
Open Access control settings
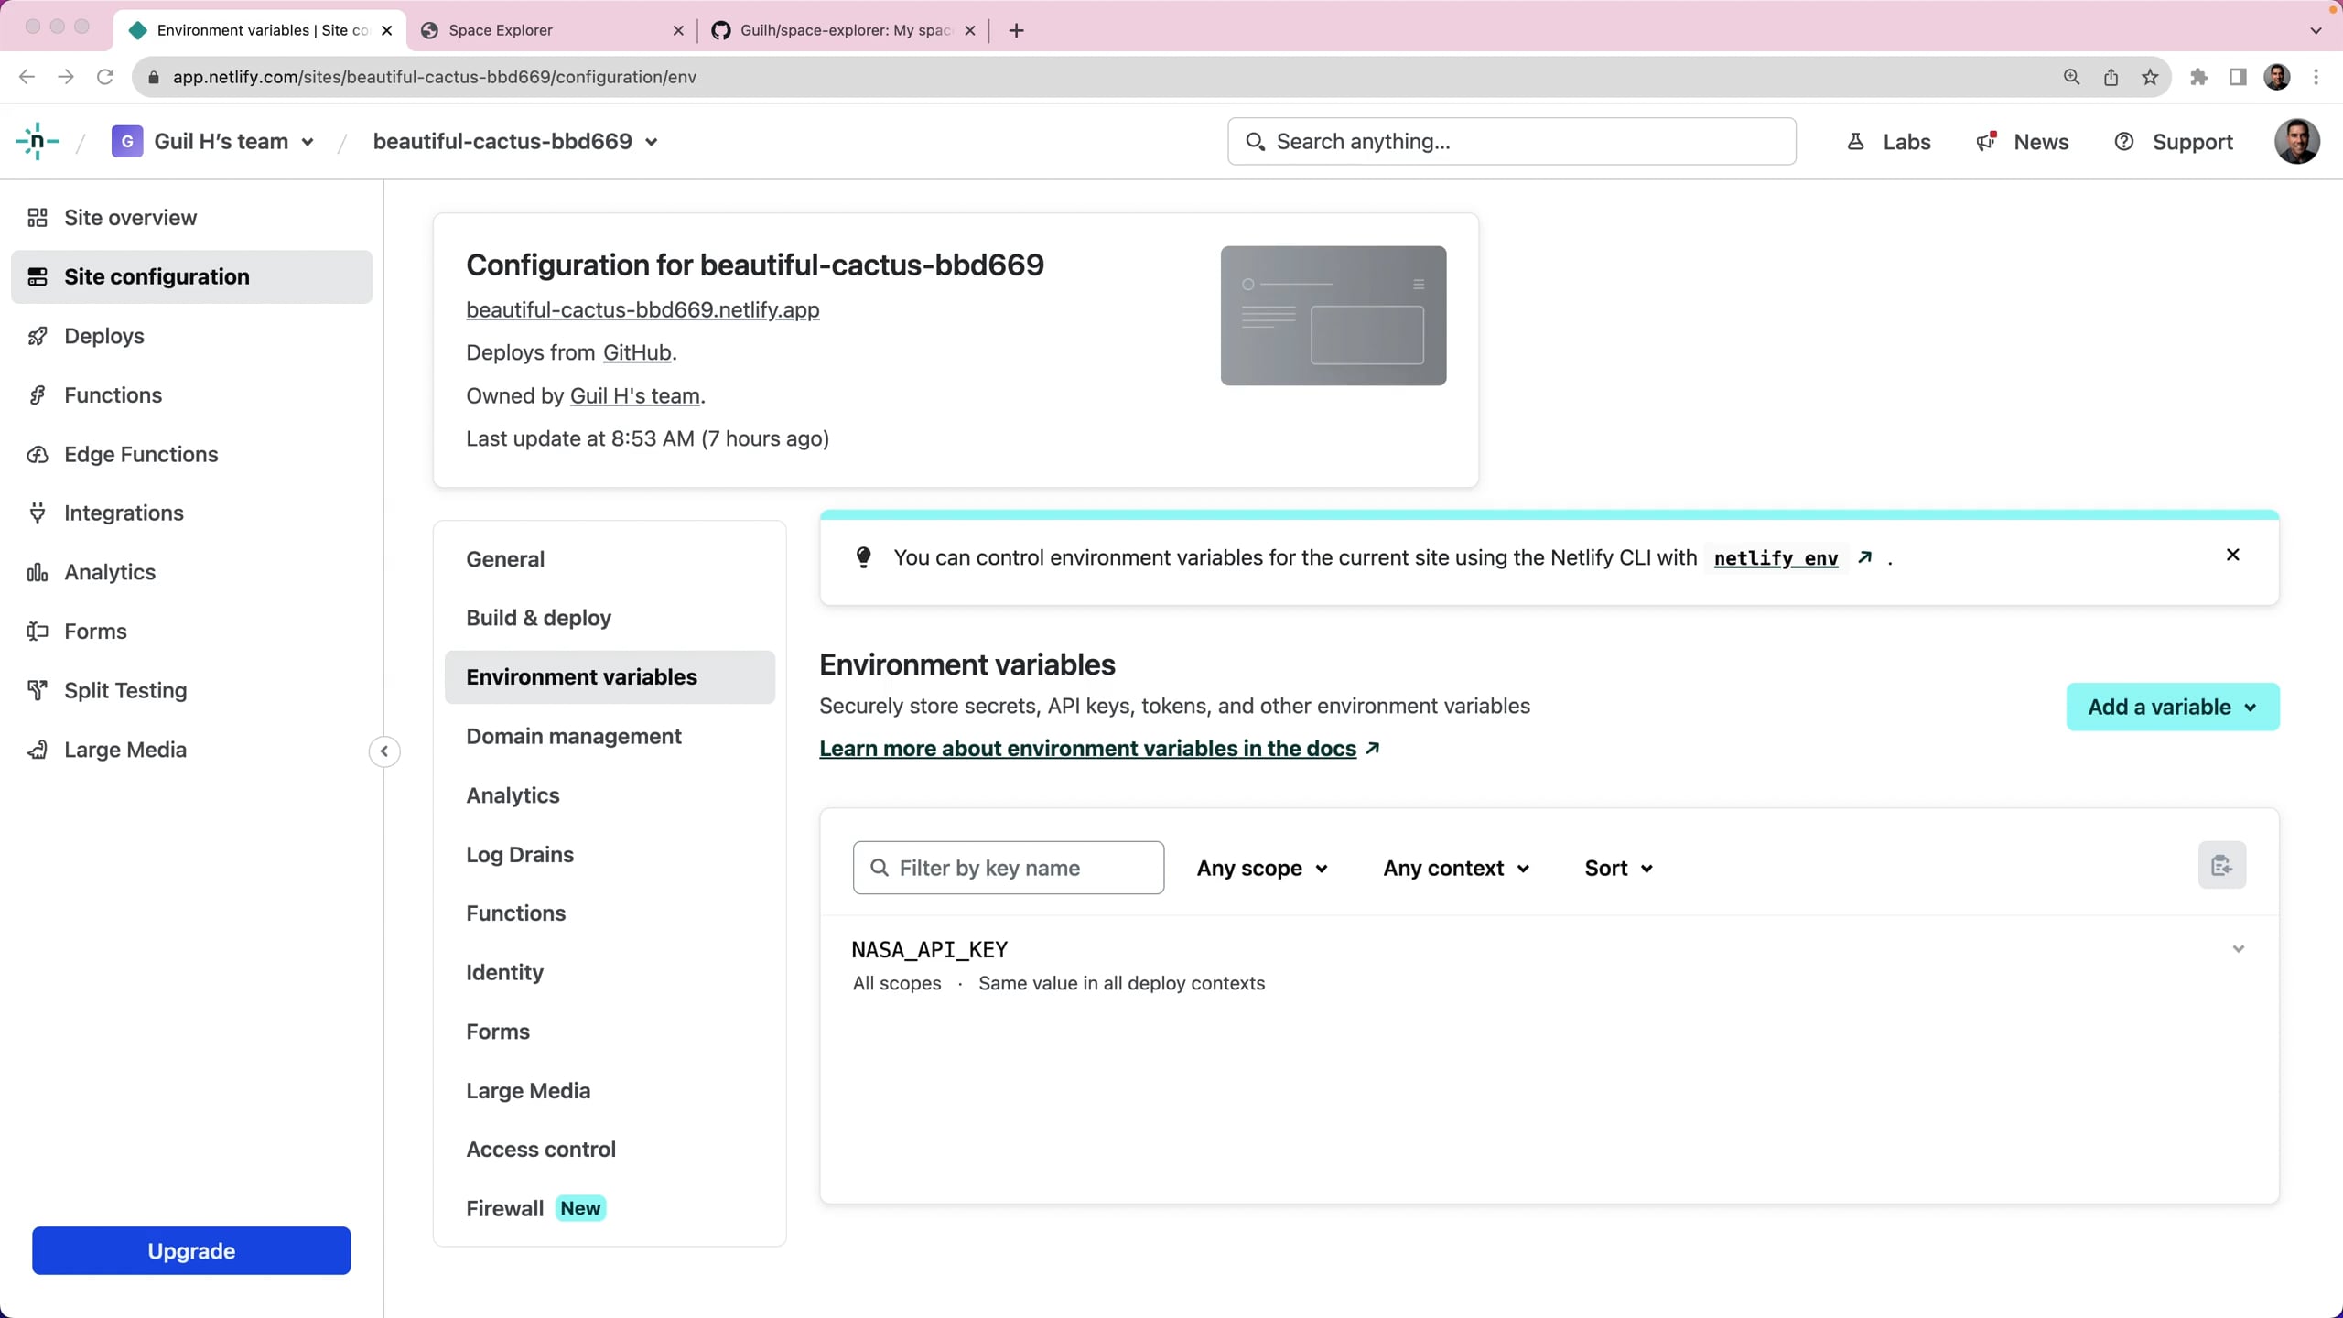(540, 1150)
